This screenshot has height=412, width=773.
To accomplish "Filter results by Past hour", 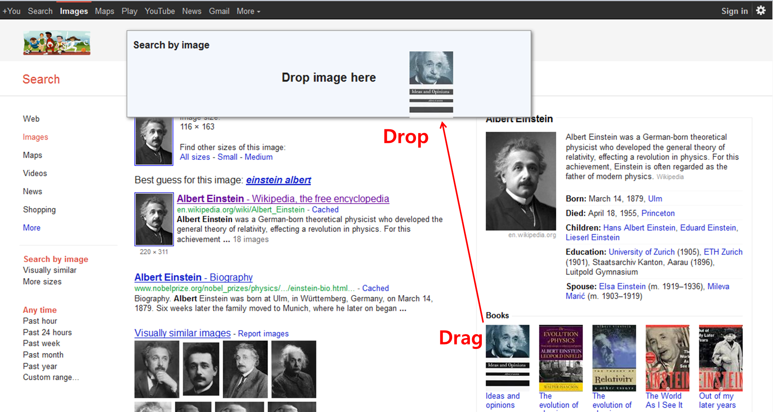I will pyautogui.click(x=40, y=321).
